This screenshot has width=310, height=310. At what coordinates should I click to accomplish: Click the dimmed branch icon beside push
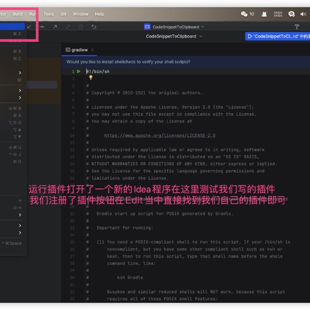pyautogui.click(x=68, y=27)
